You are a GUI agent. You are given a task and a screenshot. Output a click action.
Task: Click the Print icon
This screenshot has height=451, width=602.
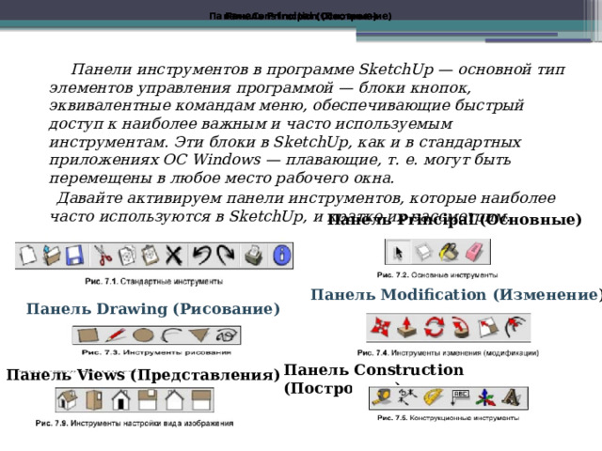click(x=254, y=256)
